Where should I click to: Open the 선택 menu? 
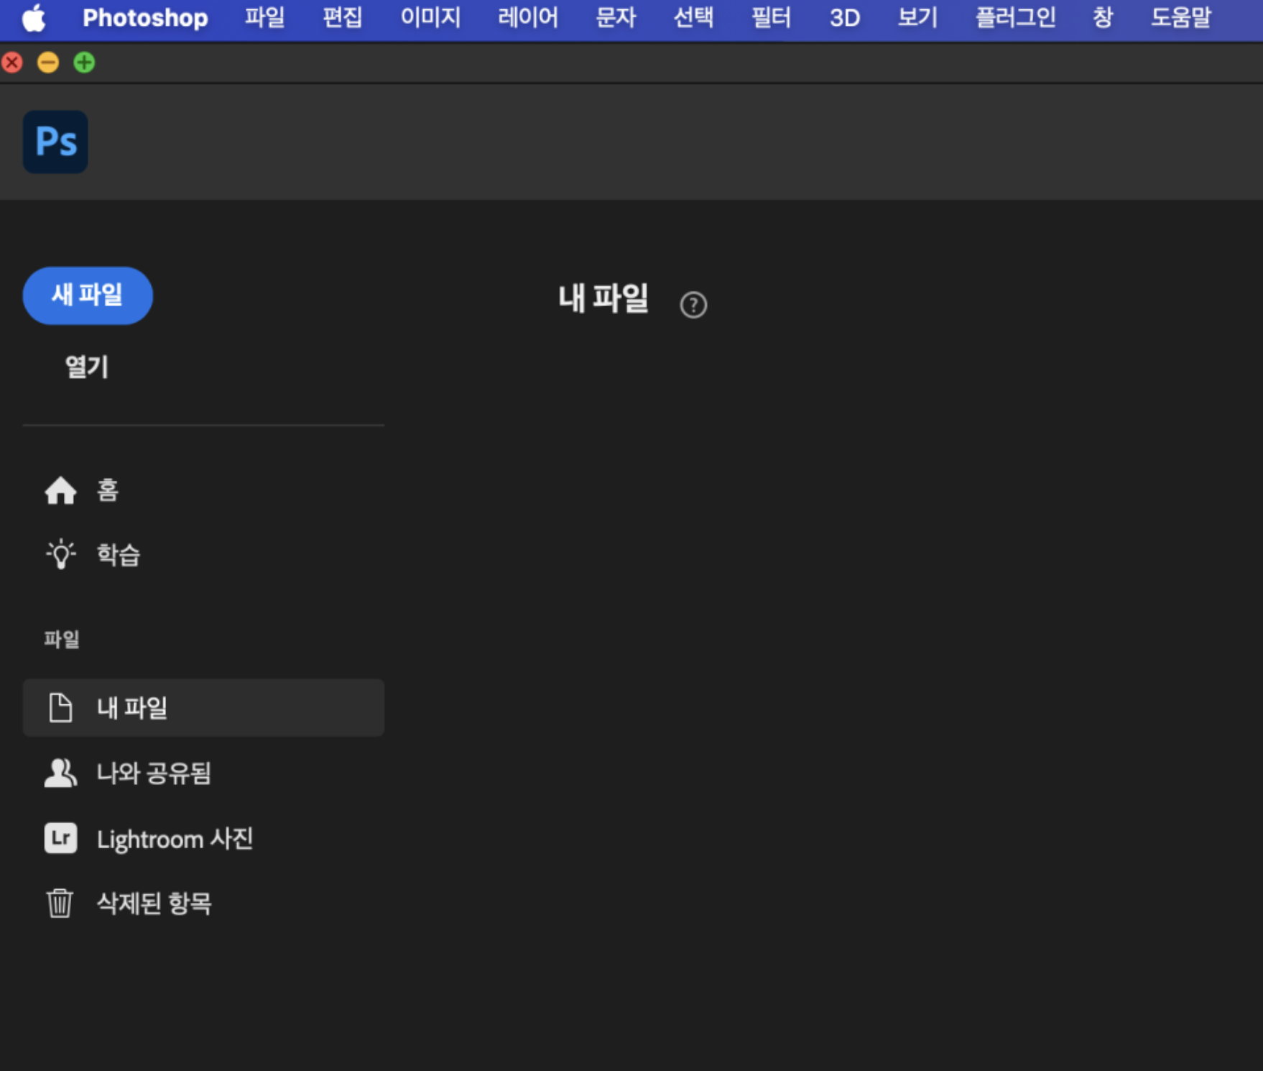(693, 17)
